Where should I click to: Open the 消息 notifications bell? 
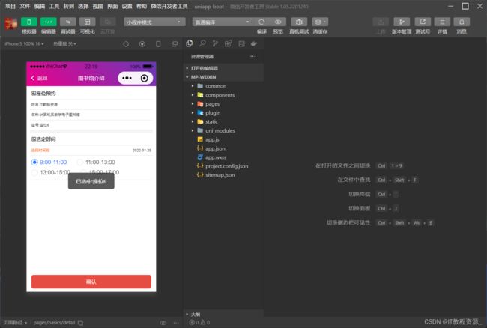pos(462,22)
